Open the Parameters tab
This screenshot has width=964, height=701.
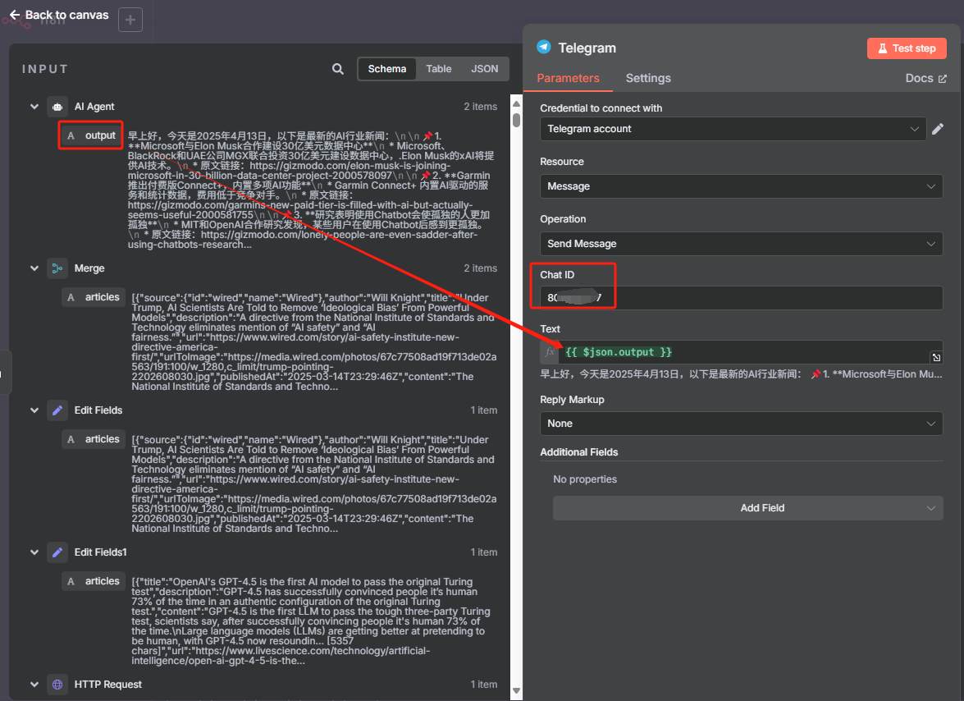click(568, 78)
